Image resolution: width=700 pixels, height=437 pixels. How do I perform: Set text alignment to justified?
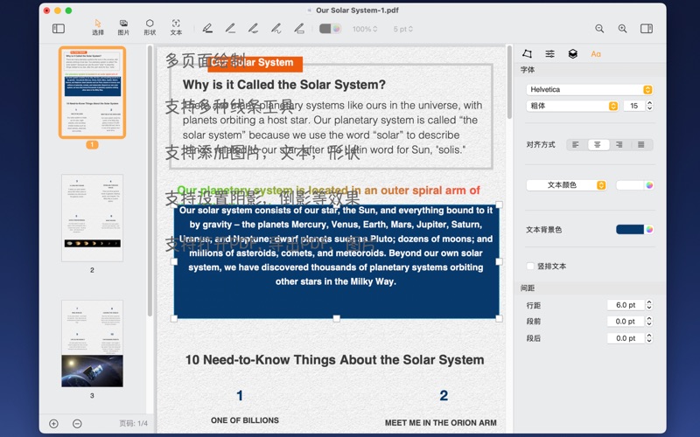pos(641,144)
